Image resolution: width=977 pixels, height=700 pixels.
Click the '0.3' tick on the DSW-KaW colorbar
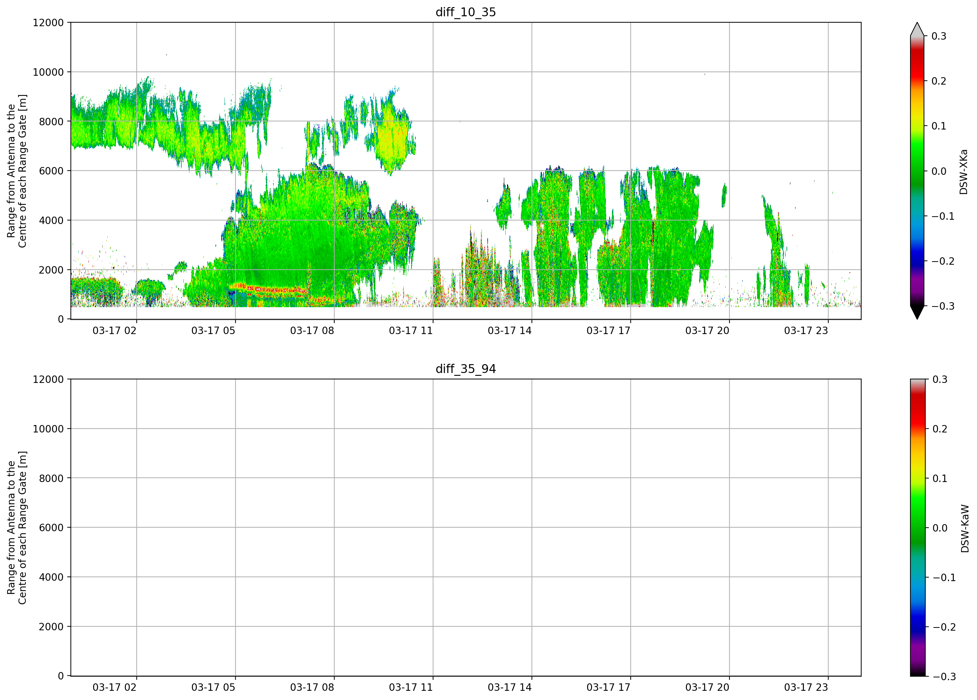(940, 380)
